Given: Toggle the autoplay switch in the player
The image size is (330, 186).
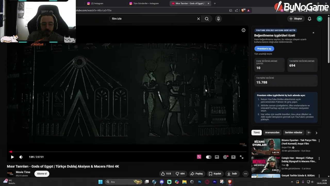Looking at the screenshot, I should 209,157.
